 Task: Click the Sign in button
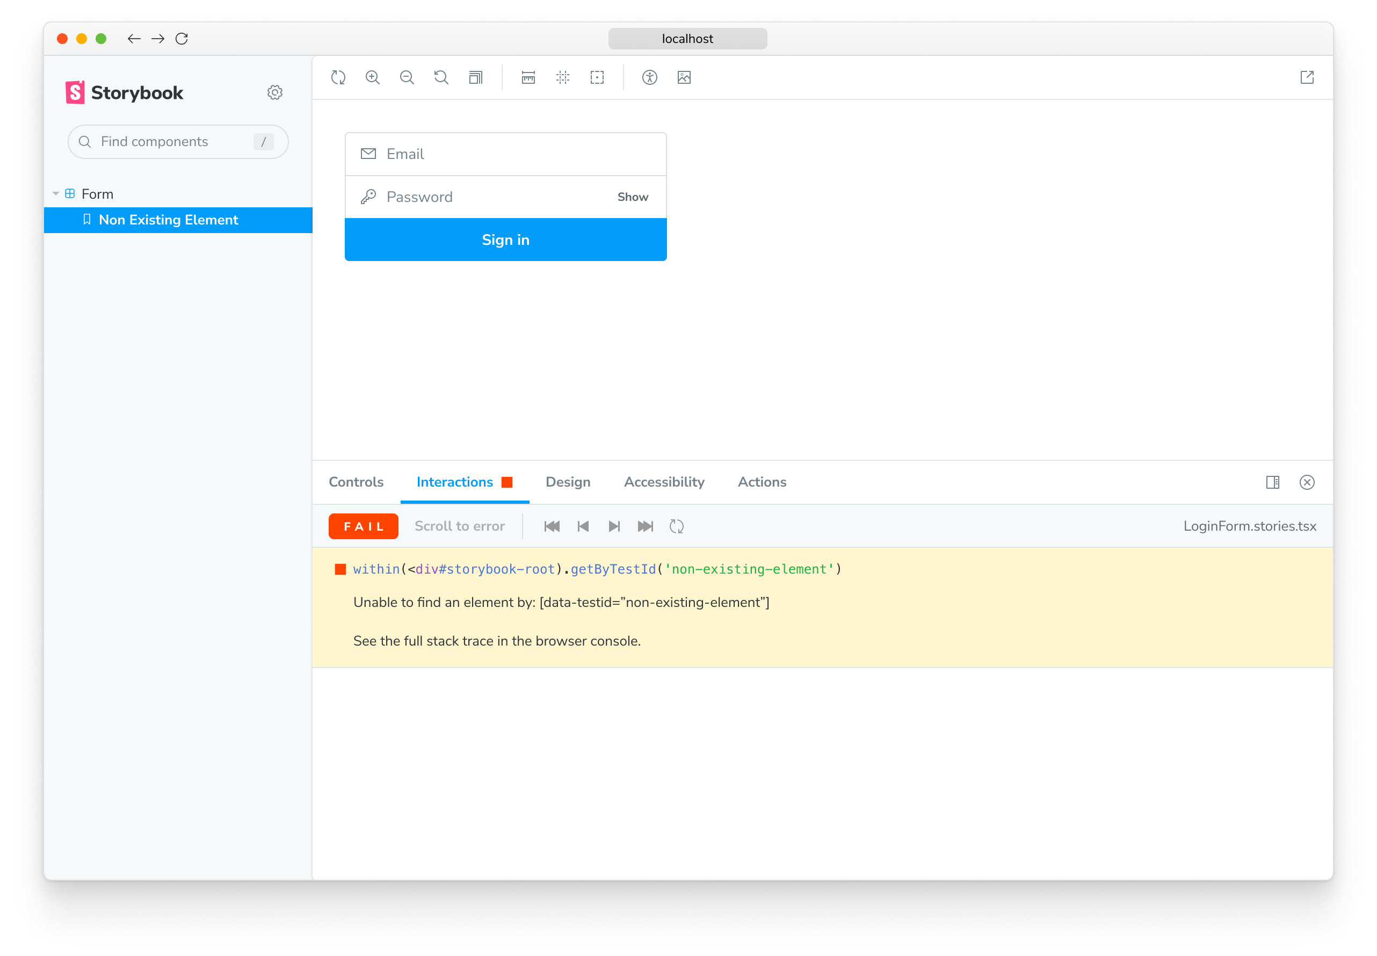click(505, 240)
